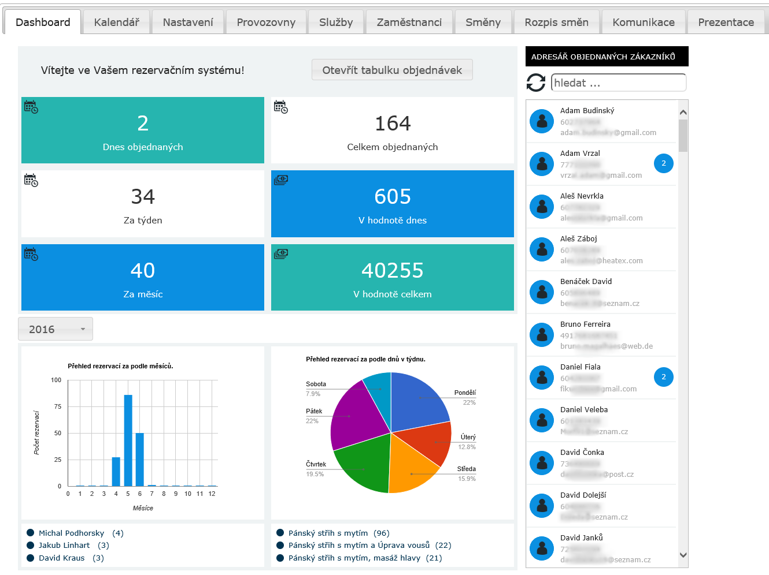Click the badge 2 next to Daniel Fiala
769x575 pixels.
[x=664, y=377]
